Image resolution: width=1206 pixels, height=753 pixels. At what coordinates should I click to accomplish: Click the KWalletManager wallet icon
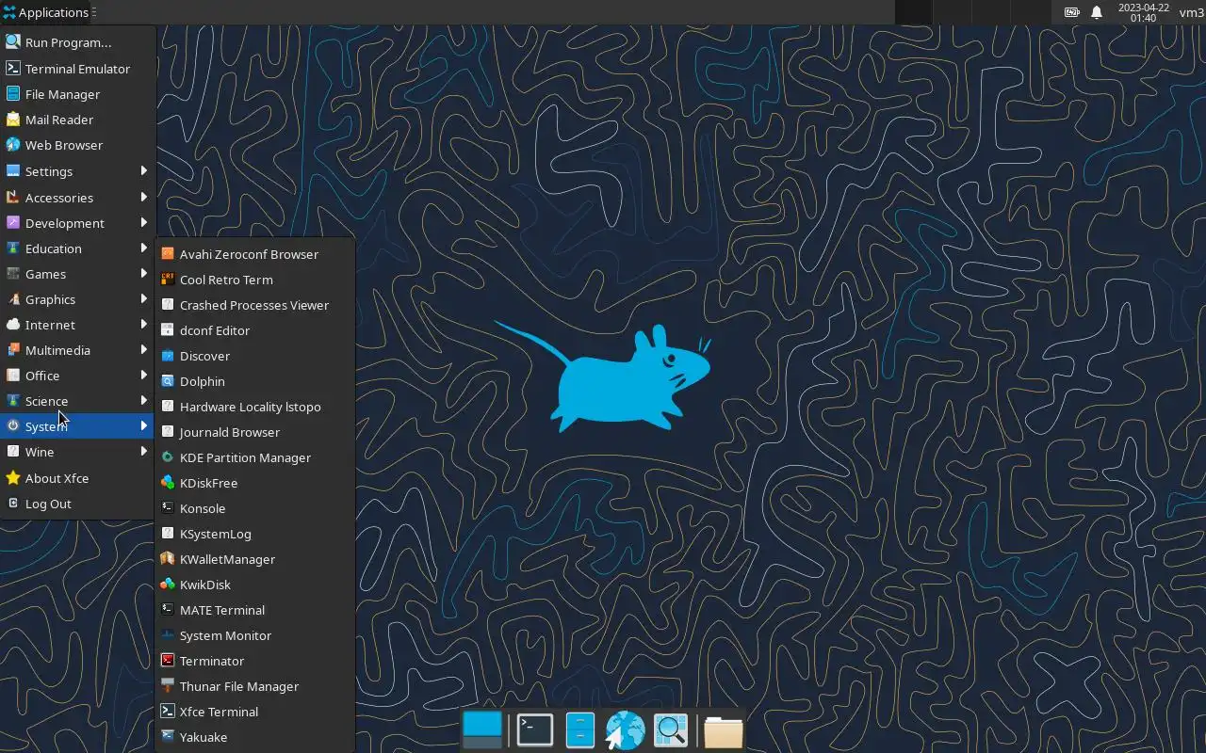(x=168, y=559)
